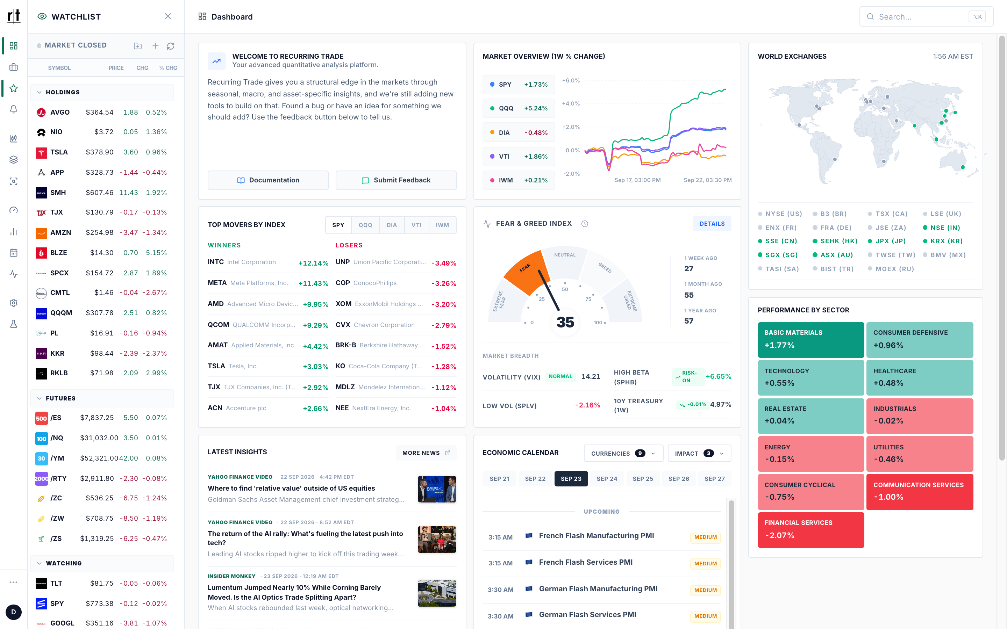Image resolution: width=1007 pixels, height=629 pixels.
Task: Click the % CHG column header
Action: point(168,68)
